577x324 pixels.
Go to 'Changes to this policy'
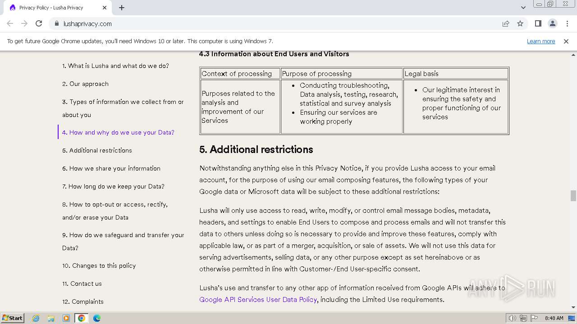point(99,265)
